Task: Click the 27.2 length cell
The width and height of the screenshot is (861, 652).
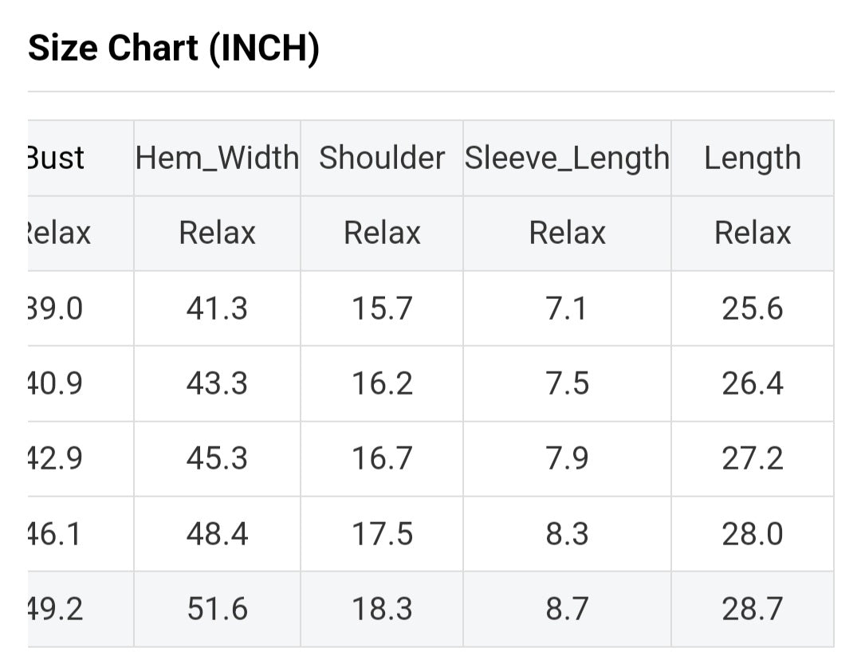Action: (753, 458)
